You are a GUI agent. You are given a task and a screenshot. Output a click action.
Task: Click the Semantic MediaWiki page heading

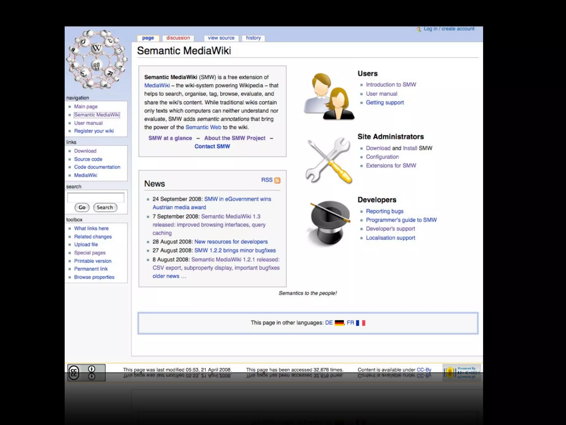[x=184, y=51]
